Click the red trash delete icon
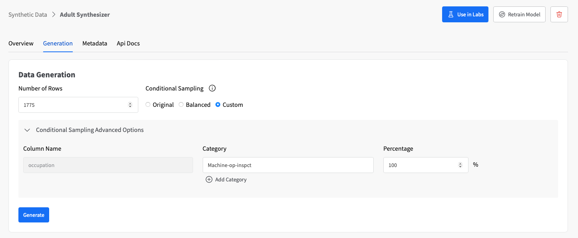 pyautogui.click(x=559, y=14)
